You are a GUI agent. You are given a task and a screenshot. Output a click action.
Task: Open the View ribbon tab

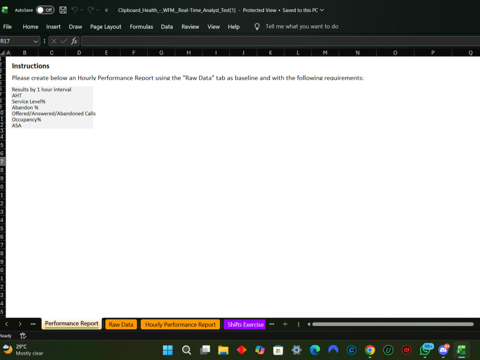click(x=214, y=26)
